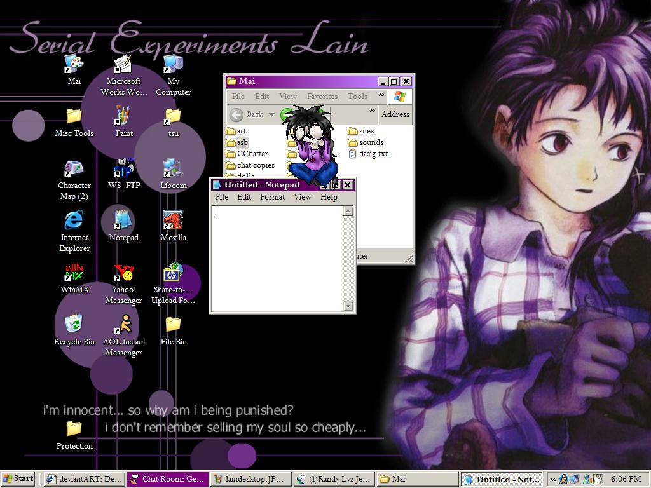Open the Format menu in Notepad

(272, 197)
